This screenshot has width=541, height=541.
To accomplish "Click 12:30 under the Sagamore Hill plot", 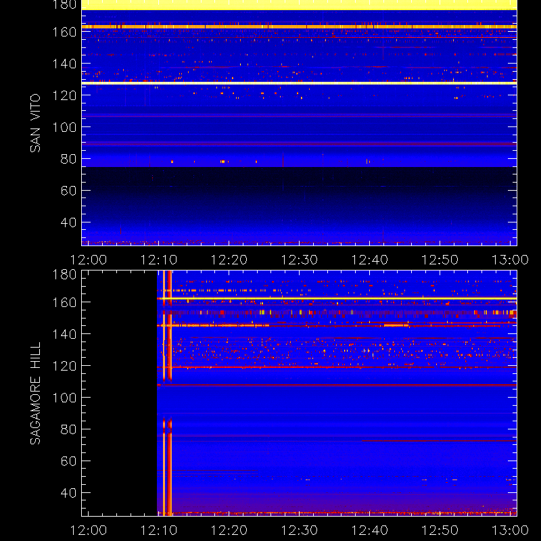I will pyautogui.click(x=299, y=530).
